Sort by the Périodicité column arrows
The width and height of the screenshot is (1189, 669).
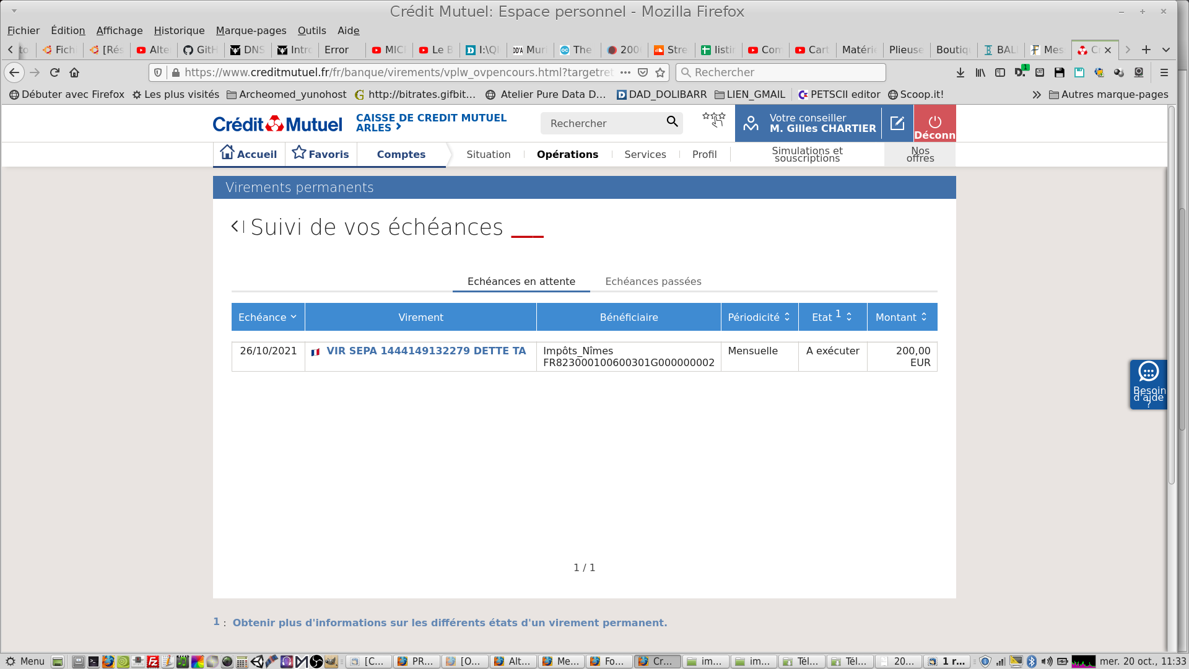tap(787, 317)
